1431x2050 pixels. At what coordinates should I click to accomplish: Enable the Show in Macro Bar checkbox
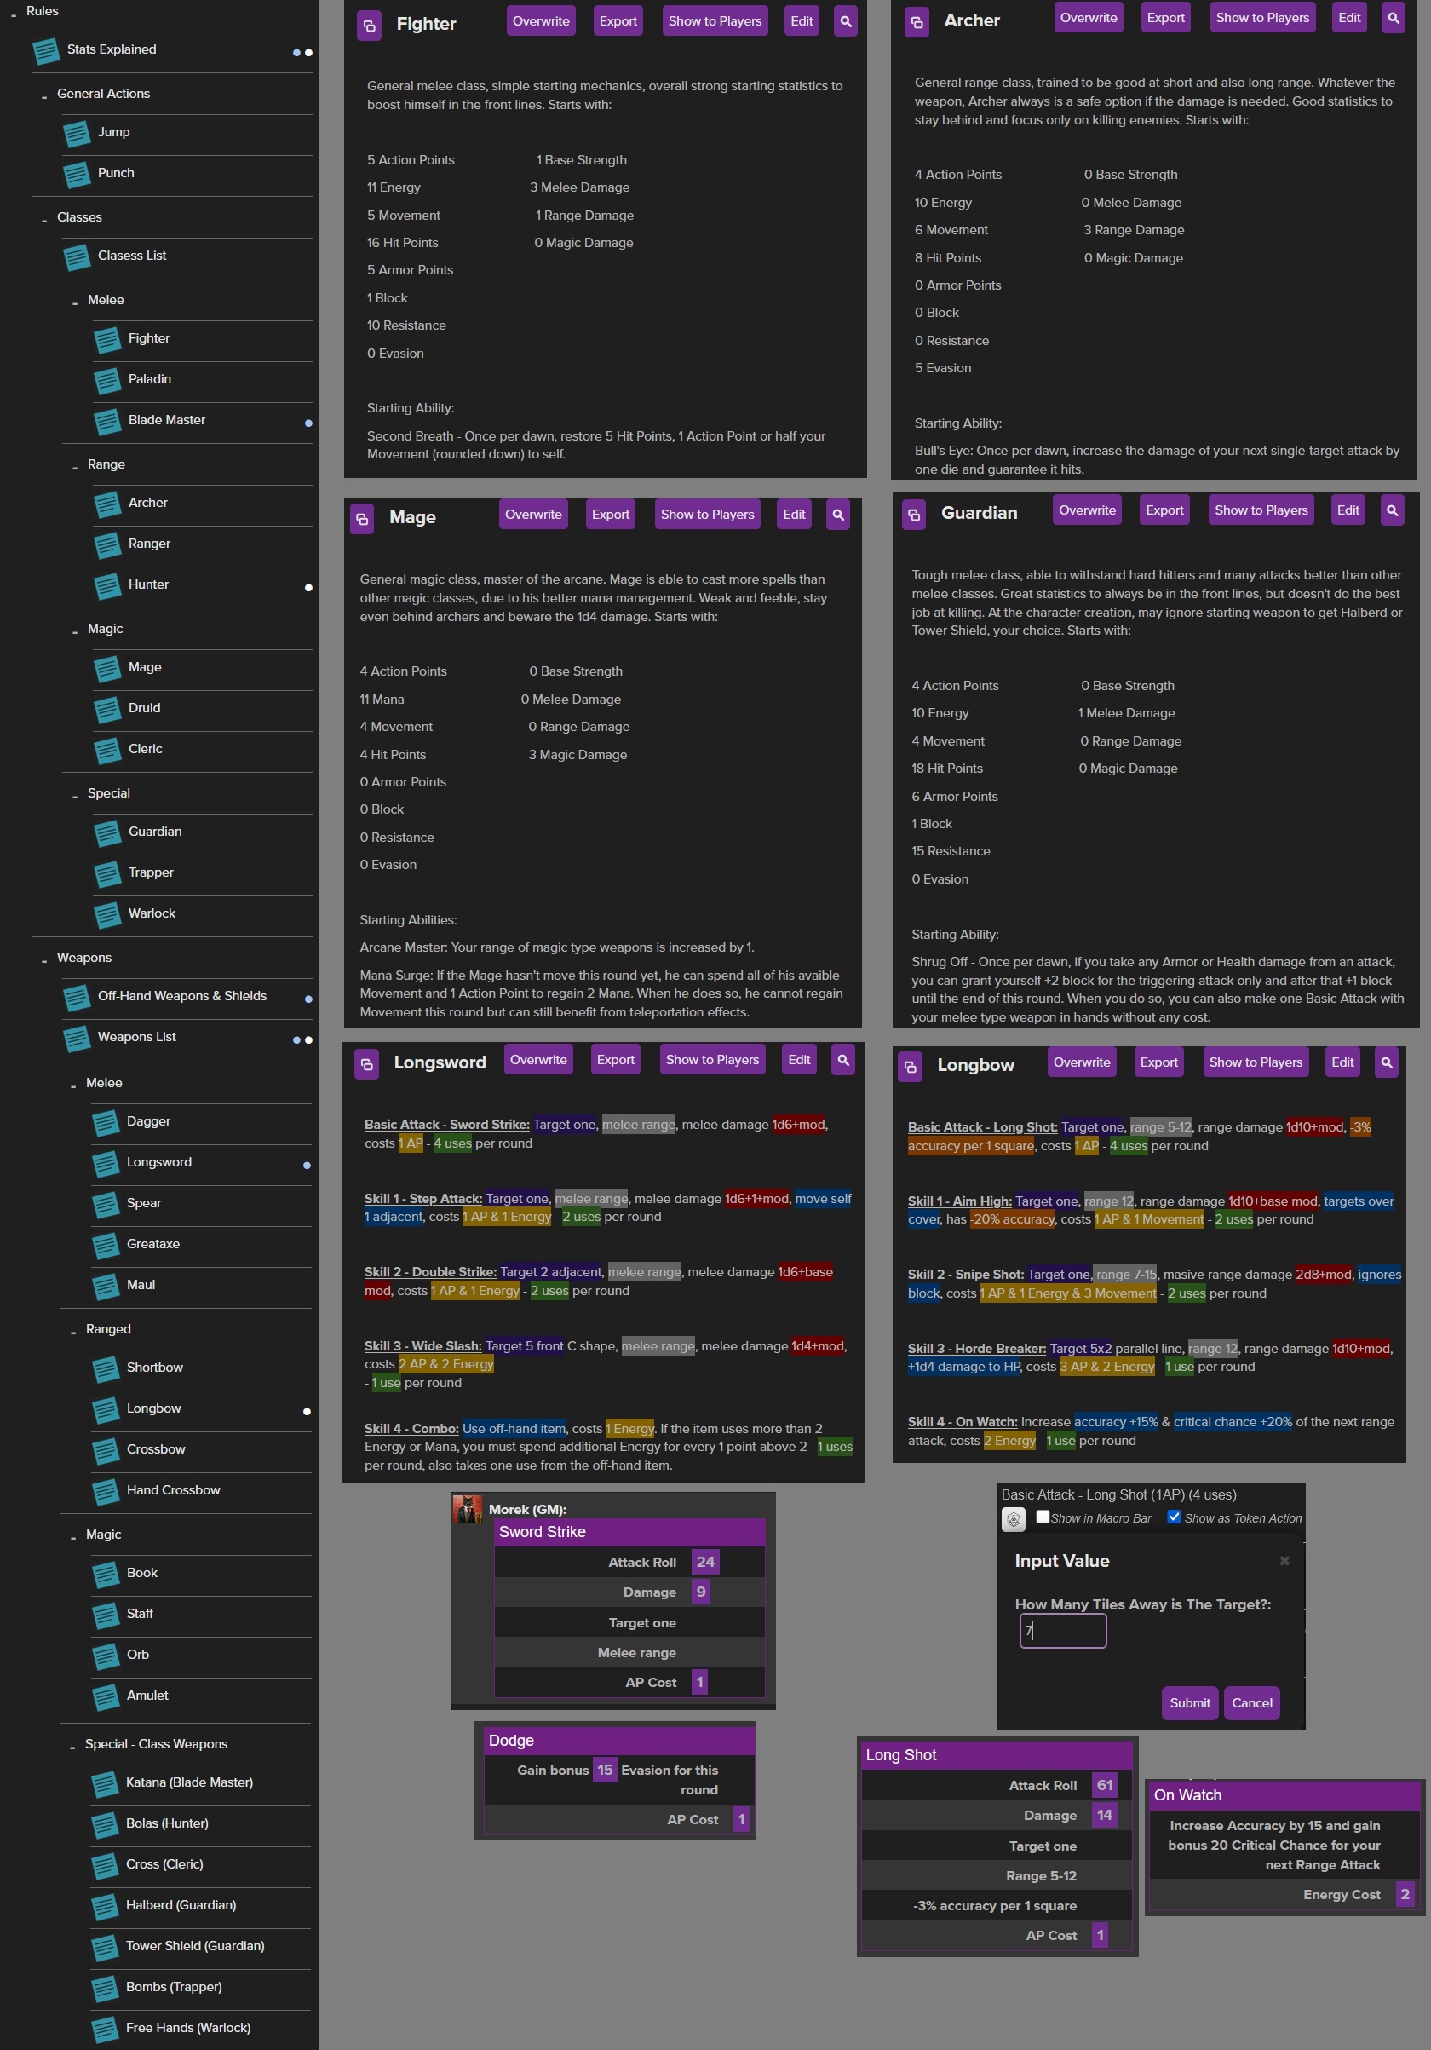pyautogui.click(x=1043, y=1517)
